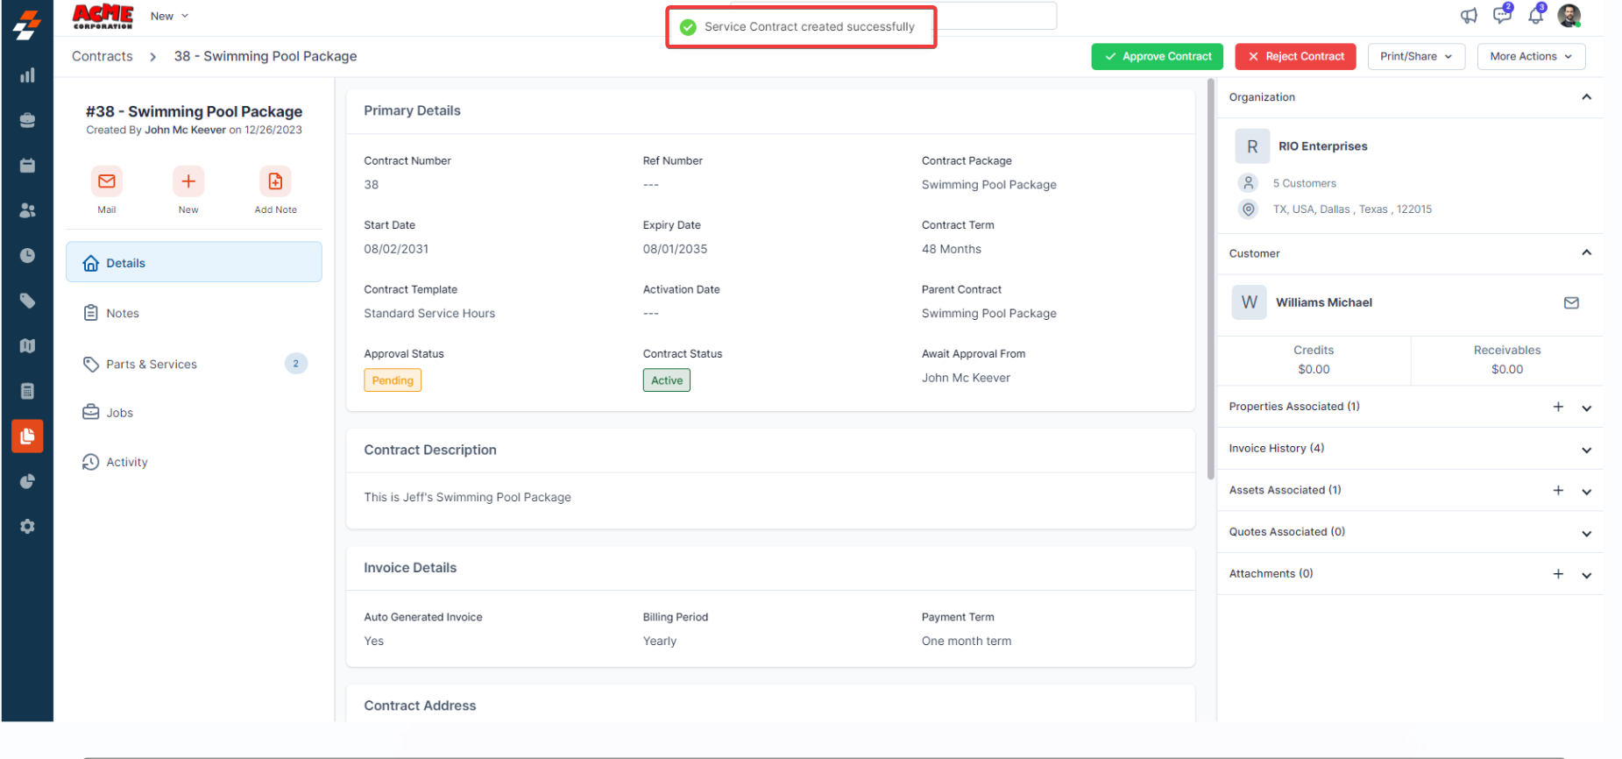Screen dimensions: 1622x759
Task: Open the More Actions dropdown
Action: [1531, 56]
